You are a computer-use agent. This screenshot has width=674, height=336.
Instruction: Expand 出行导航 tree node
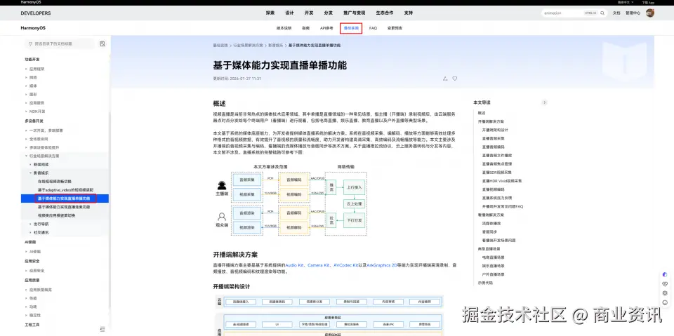pos(30,224)
